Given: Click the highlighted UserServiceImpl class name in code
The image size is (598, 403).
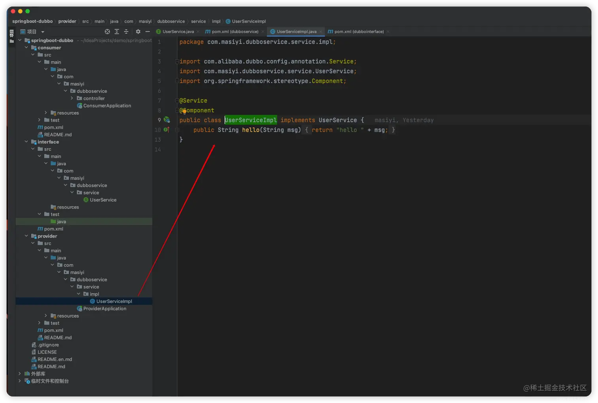Looking at the screenshot, I should click(x=251, y=120).
